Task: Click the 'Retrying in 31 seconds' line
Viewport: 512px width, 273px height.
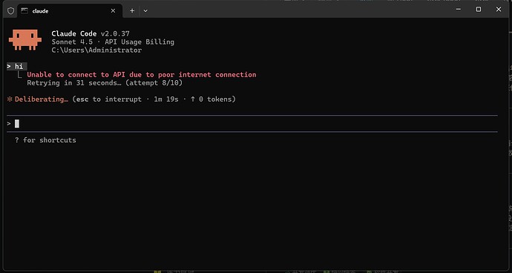Action: click(105, 83)
